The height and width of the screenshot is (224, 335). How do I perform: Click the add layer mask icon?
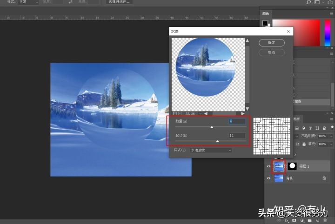pyautogui.click(x=294, y=220)
